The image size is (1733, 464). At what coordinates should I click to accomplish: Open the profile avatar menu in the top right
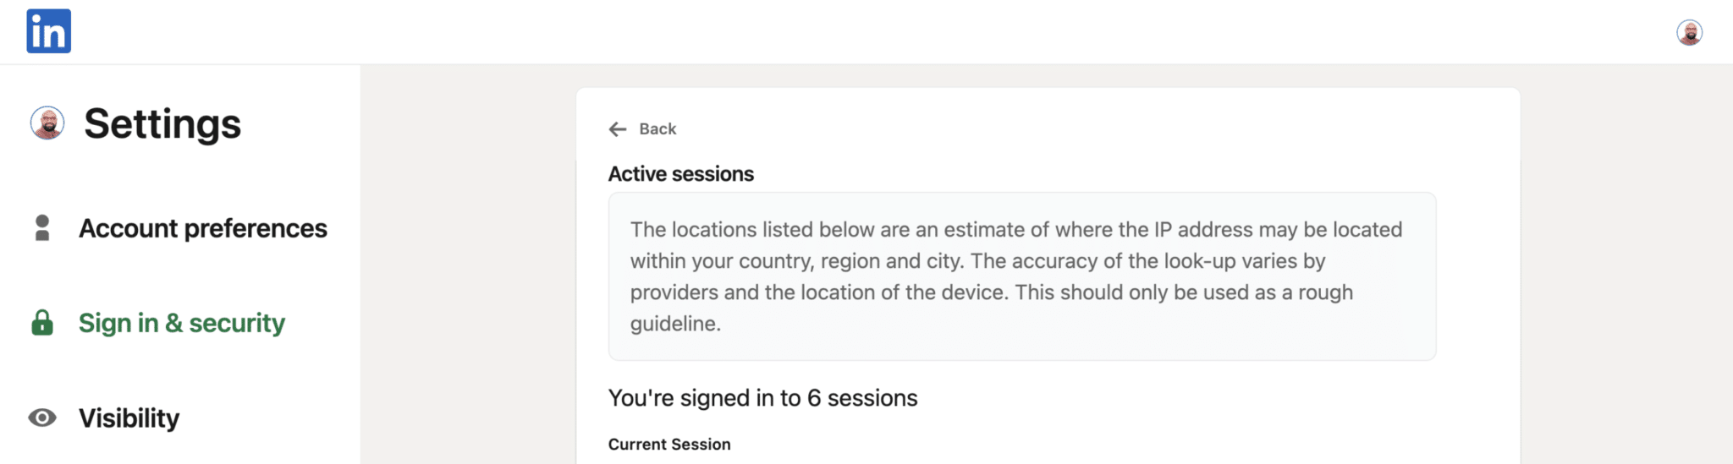tap(1689, 32)
